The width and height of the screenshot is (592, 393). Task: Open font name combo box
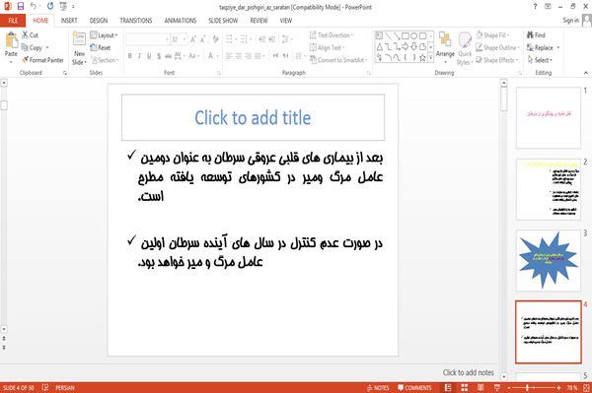point(147,39)
